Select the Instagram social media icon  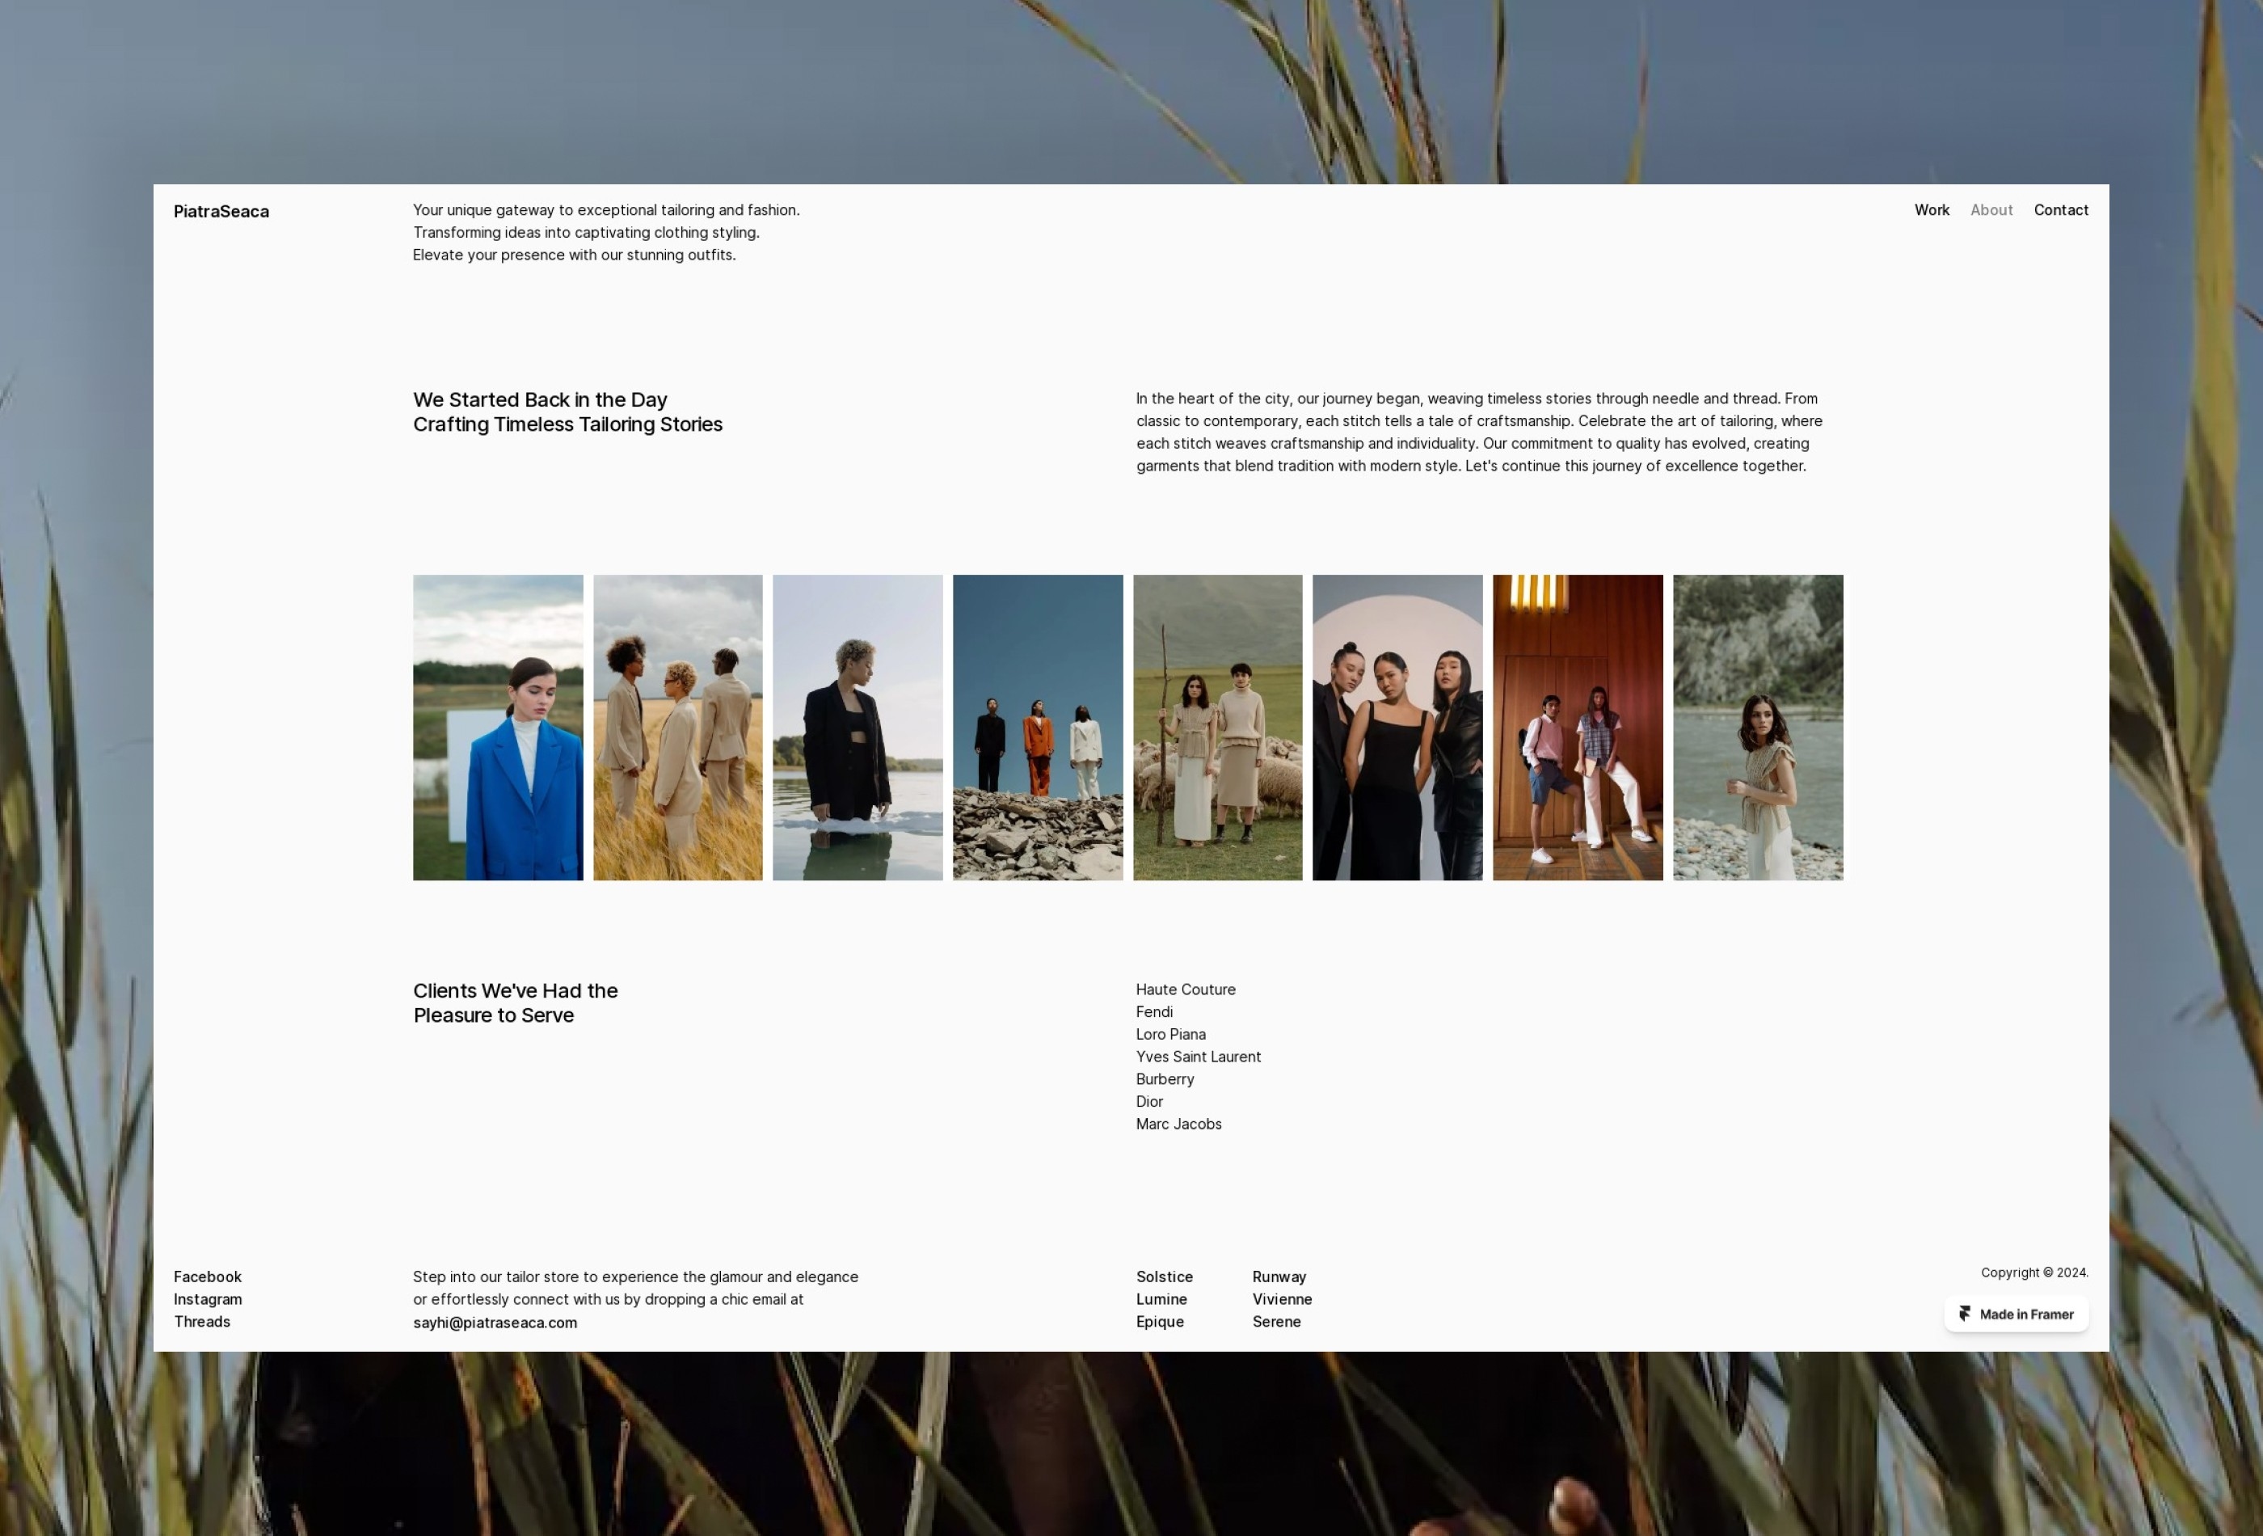tap(207, 1299)
